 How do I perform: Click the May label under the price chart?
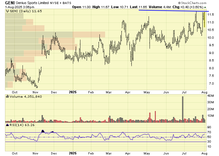(147, 92)
